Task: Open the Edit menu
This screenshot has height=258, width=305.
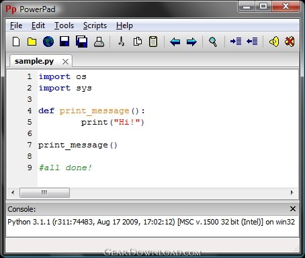Action: 38,25
